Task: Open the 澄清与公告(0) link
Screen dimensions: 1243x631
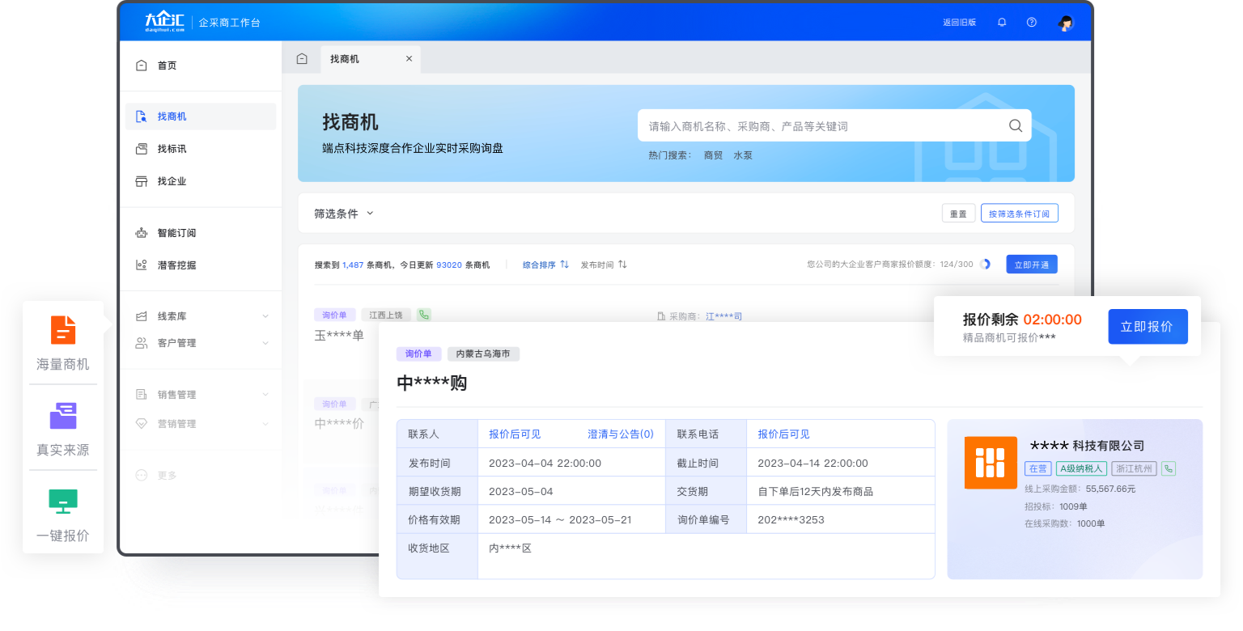Action: (620, 434)
